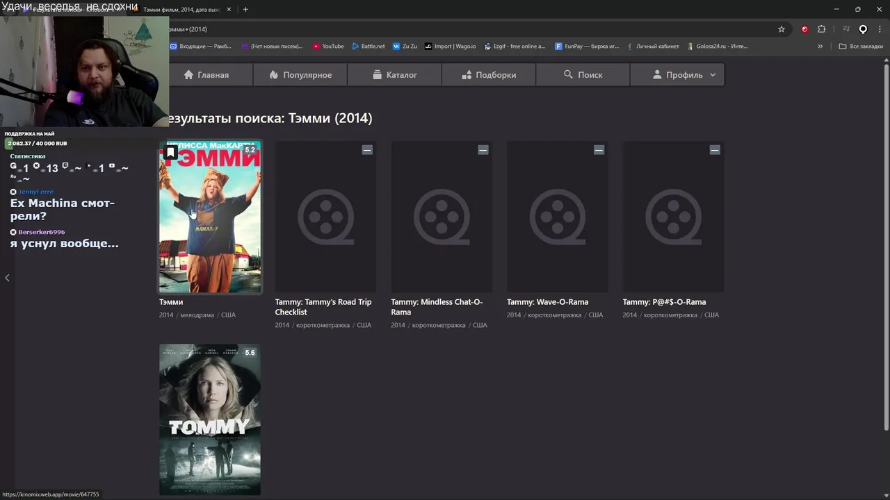Go to the Каталог section
The height and width of the screenshot is (500, 890).
pos(394,75)
